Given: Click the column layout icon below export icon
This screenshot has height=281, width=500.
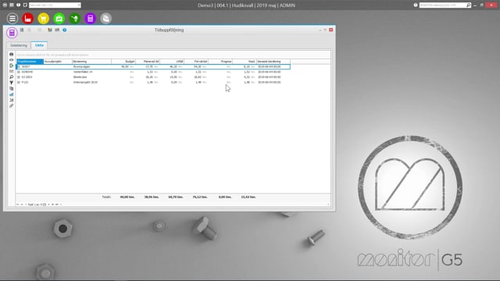Looking at the screenshot, I should pos(12,71).
